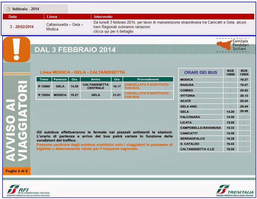Click the ACATE stop row

(214, 101)
